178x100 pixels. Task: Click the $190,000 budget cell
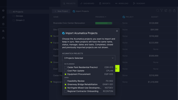pyautogui.click(x=154, y=36)
